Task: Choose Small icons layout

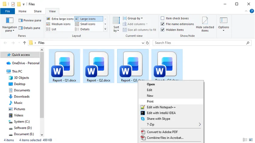Action: (85, 24)
